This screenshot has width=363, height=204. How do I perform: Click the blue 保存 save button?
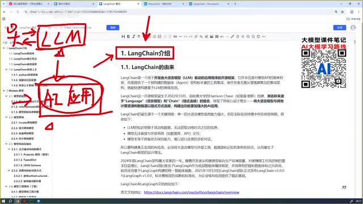coord(113,28)
